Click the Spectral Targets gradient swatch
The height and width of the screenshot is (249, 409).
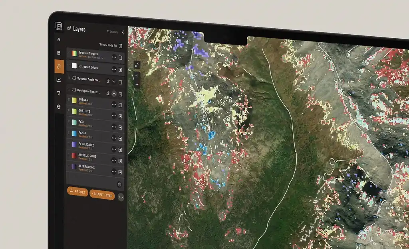coord(74,53)
